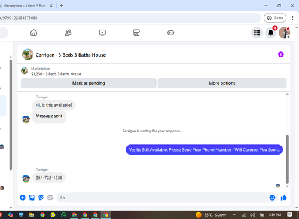Click the left chat list scrollbar

click(11, 115)
